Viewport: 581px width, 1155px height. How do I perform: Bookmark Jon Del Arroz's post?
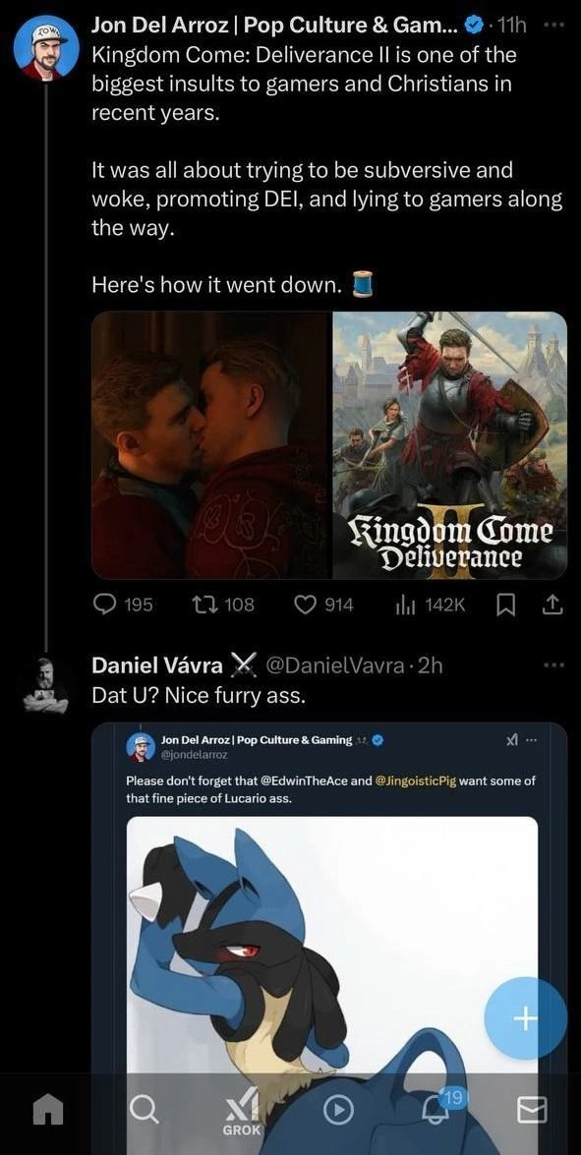pyautogui.click(x=505, y=605)
